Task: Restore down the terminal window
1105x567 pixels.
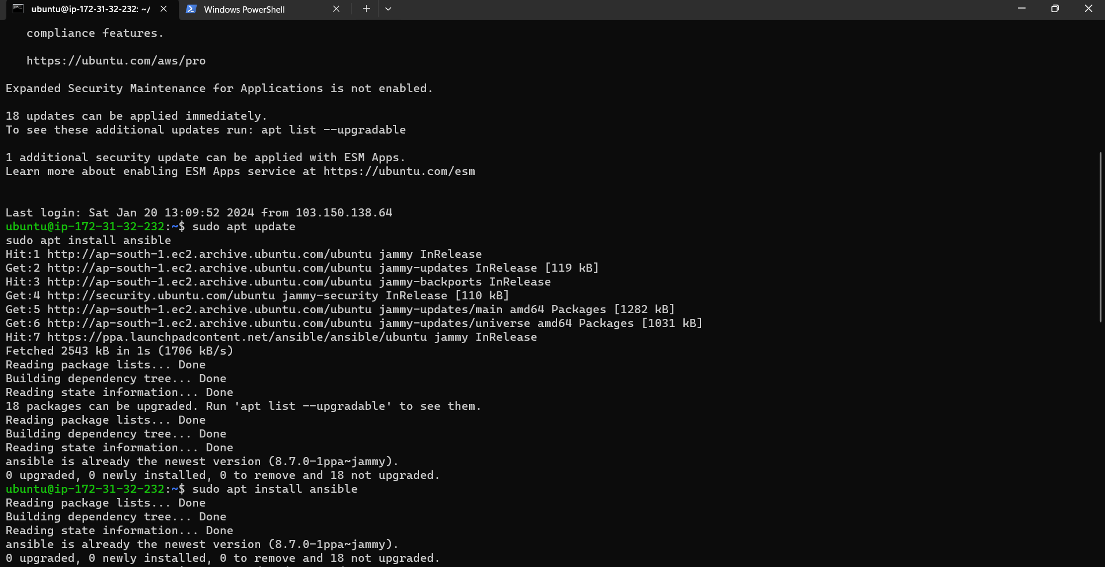Action: pyautogui.click(x=1055, y=9)
